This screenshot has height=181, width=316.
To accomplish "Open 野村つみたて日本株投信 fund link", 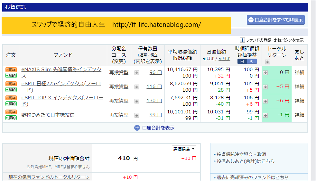I will click(48, 115).
